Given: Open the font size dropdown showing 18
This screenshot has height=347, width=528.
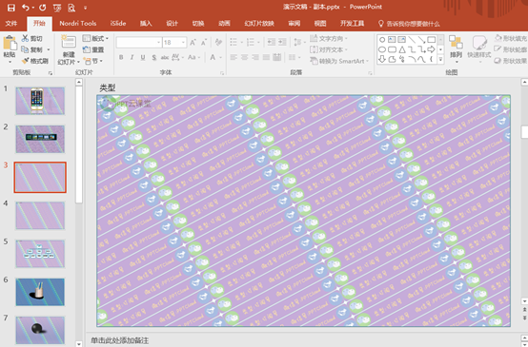Looking at the screenshot, I should (184, 43).
